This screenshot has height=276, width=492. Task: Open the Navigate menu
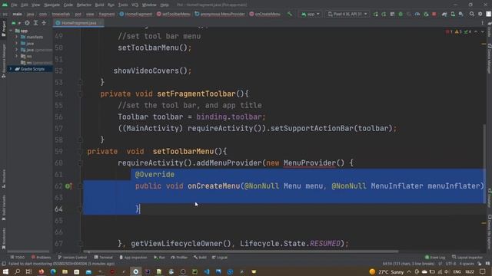[x=52, y=5]
